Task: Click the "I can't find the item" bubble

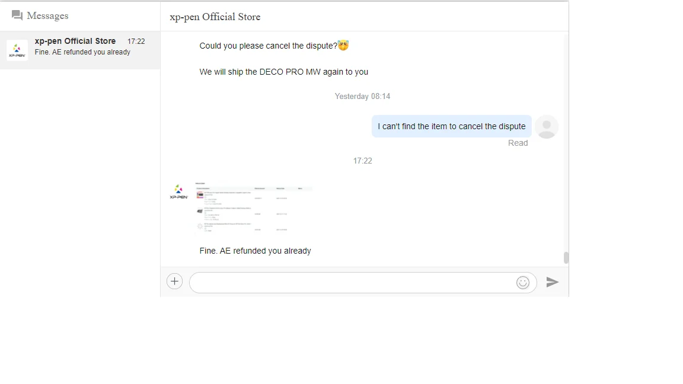Action: click(451, 126)
